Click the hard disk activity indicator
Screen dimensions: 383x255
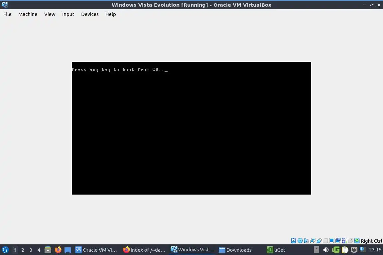point(293,241)
